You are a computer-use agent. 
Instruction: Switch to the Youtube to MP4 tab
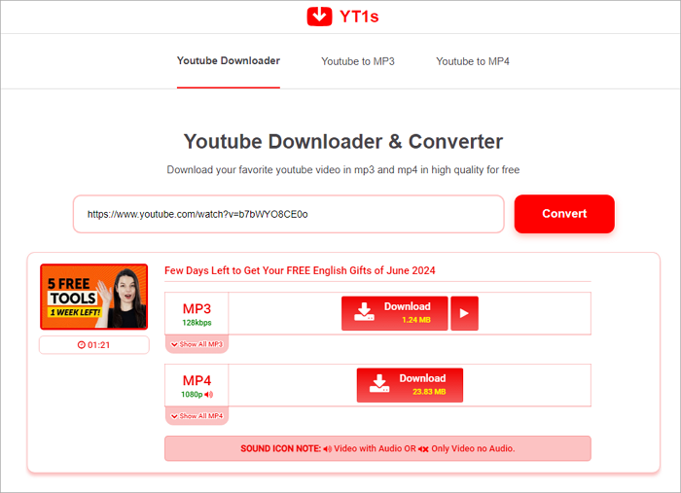[x=473, y=61]
